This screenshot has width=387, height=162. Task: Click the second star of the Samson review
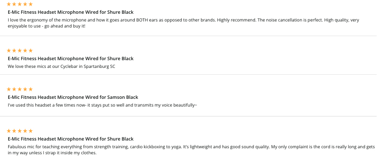pos(14,89)
